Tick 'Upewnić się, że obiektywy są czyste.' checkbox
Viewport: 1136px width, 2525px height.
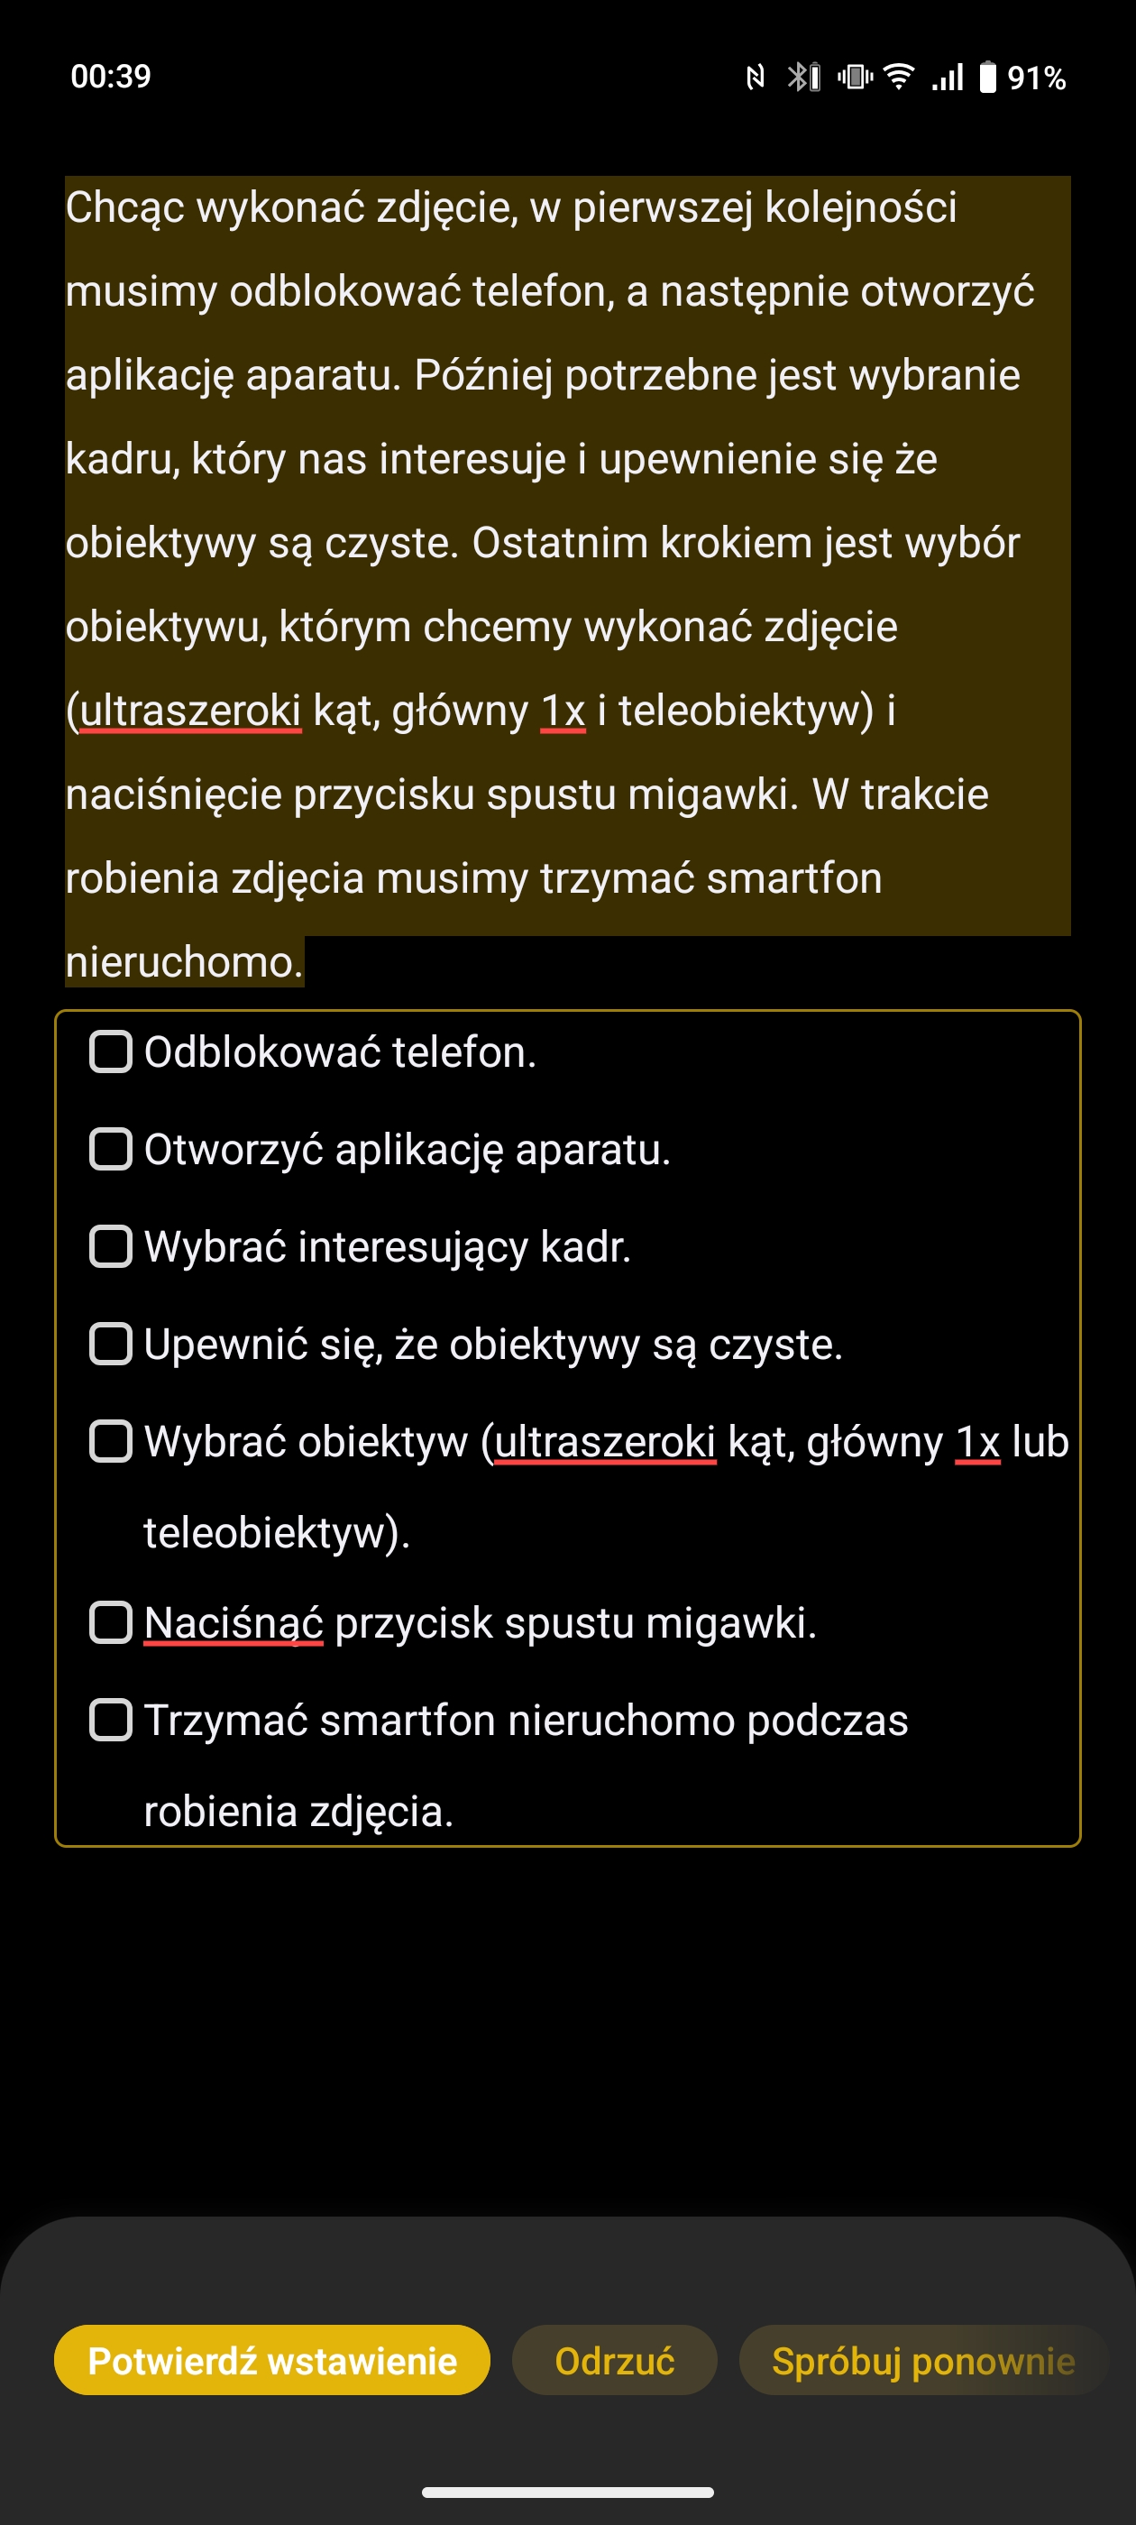pyautogui.click(x=111, y=1343)
